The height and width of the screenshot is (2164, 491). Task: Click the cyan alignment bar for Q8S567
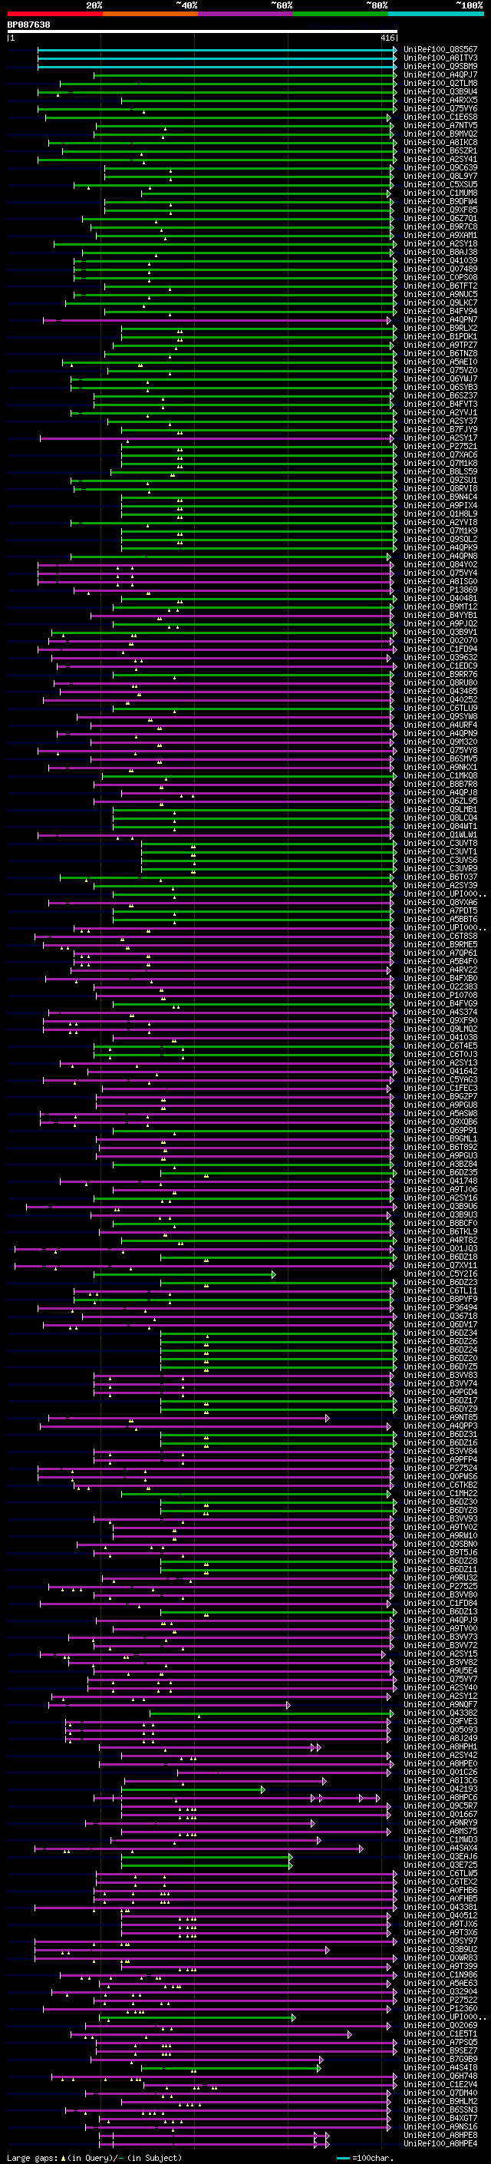click(x=216, y=50)
